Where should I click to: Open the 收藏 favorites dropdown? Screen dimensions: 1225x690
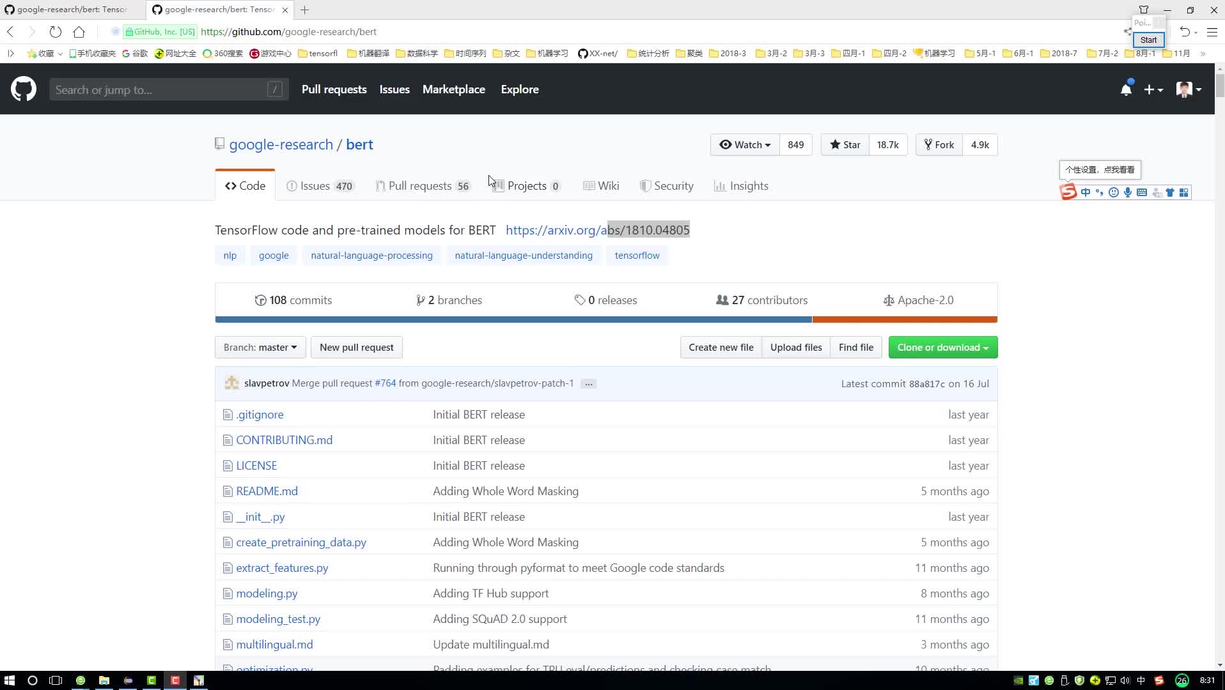coord(45,53)
